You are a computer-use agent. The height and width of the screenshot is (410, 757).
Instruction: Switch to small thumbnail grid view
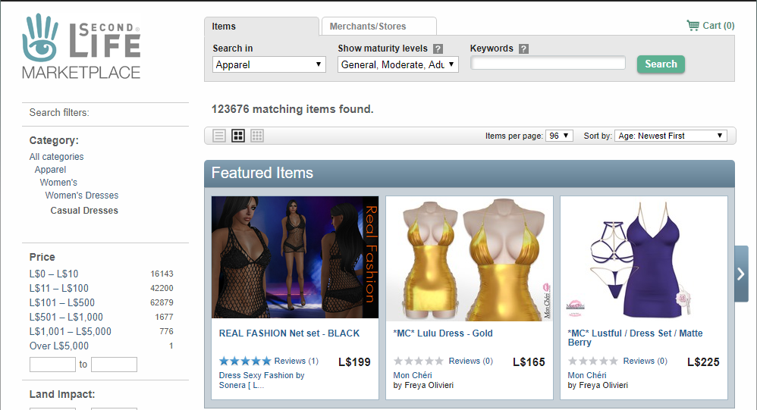coord(257,136)
